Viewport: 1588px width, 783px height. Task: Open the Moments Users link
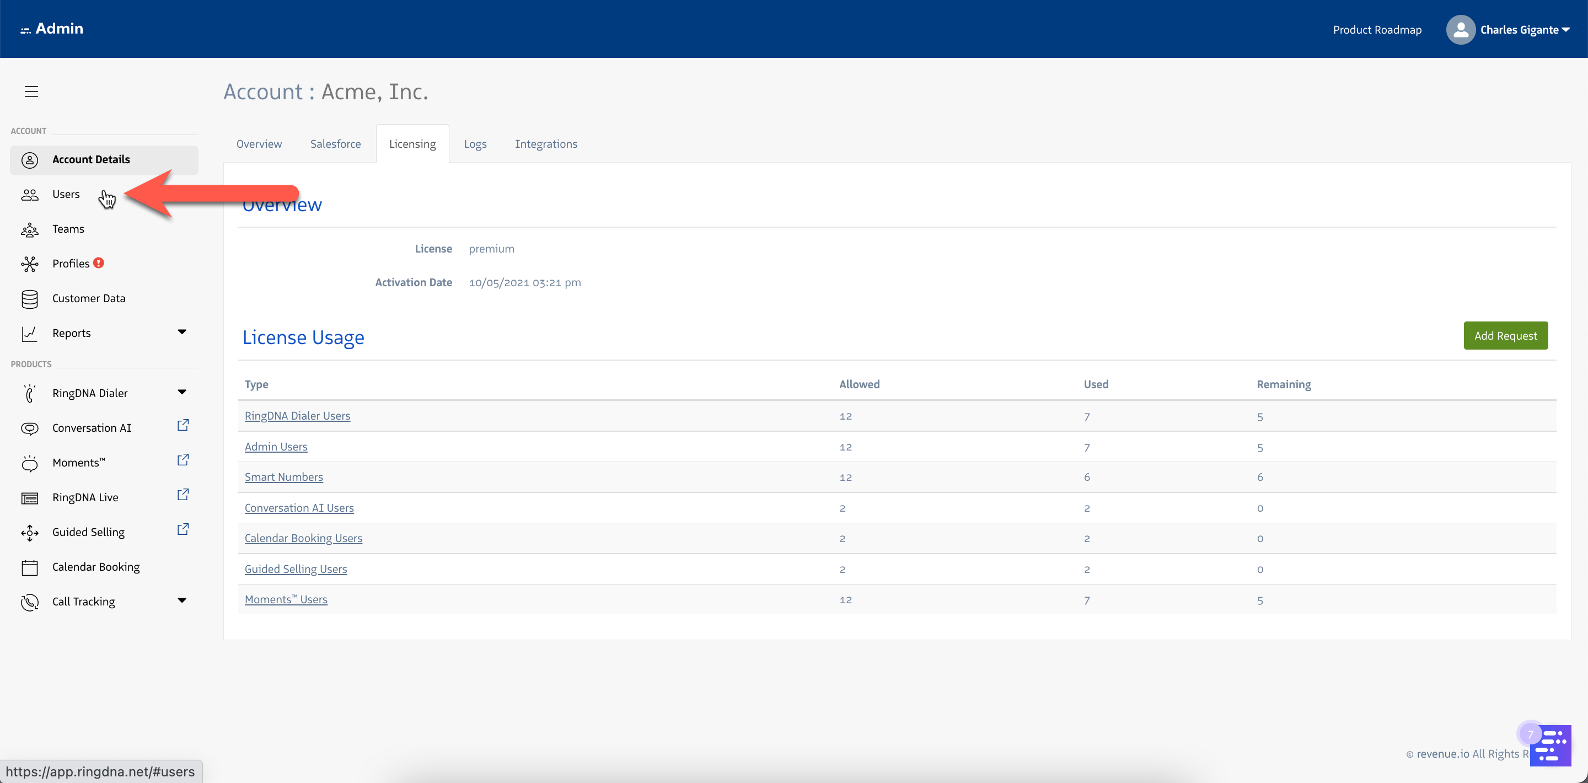(286, 599)
